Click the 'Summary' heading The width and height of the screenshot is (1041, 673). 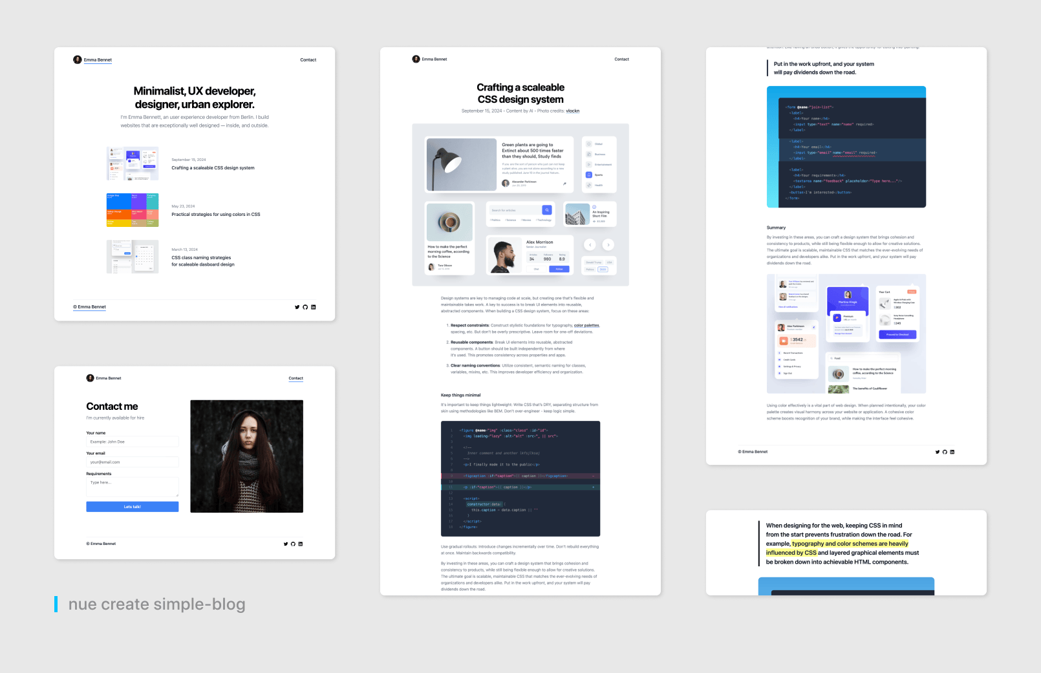pos(777,228)
